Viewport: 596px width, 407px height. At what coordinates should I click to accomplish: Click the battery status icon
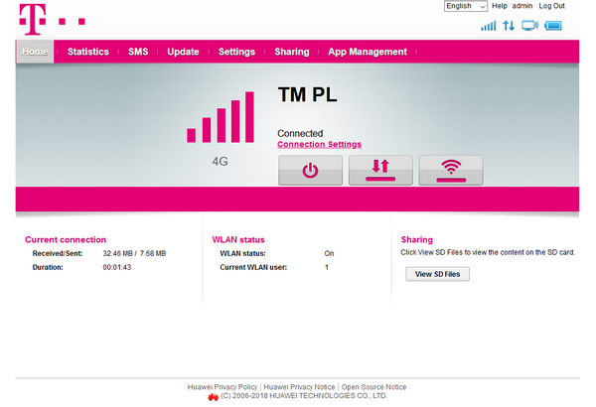tap(553, 26)
